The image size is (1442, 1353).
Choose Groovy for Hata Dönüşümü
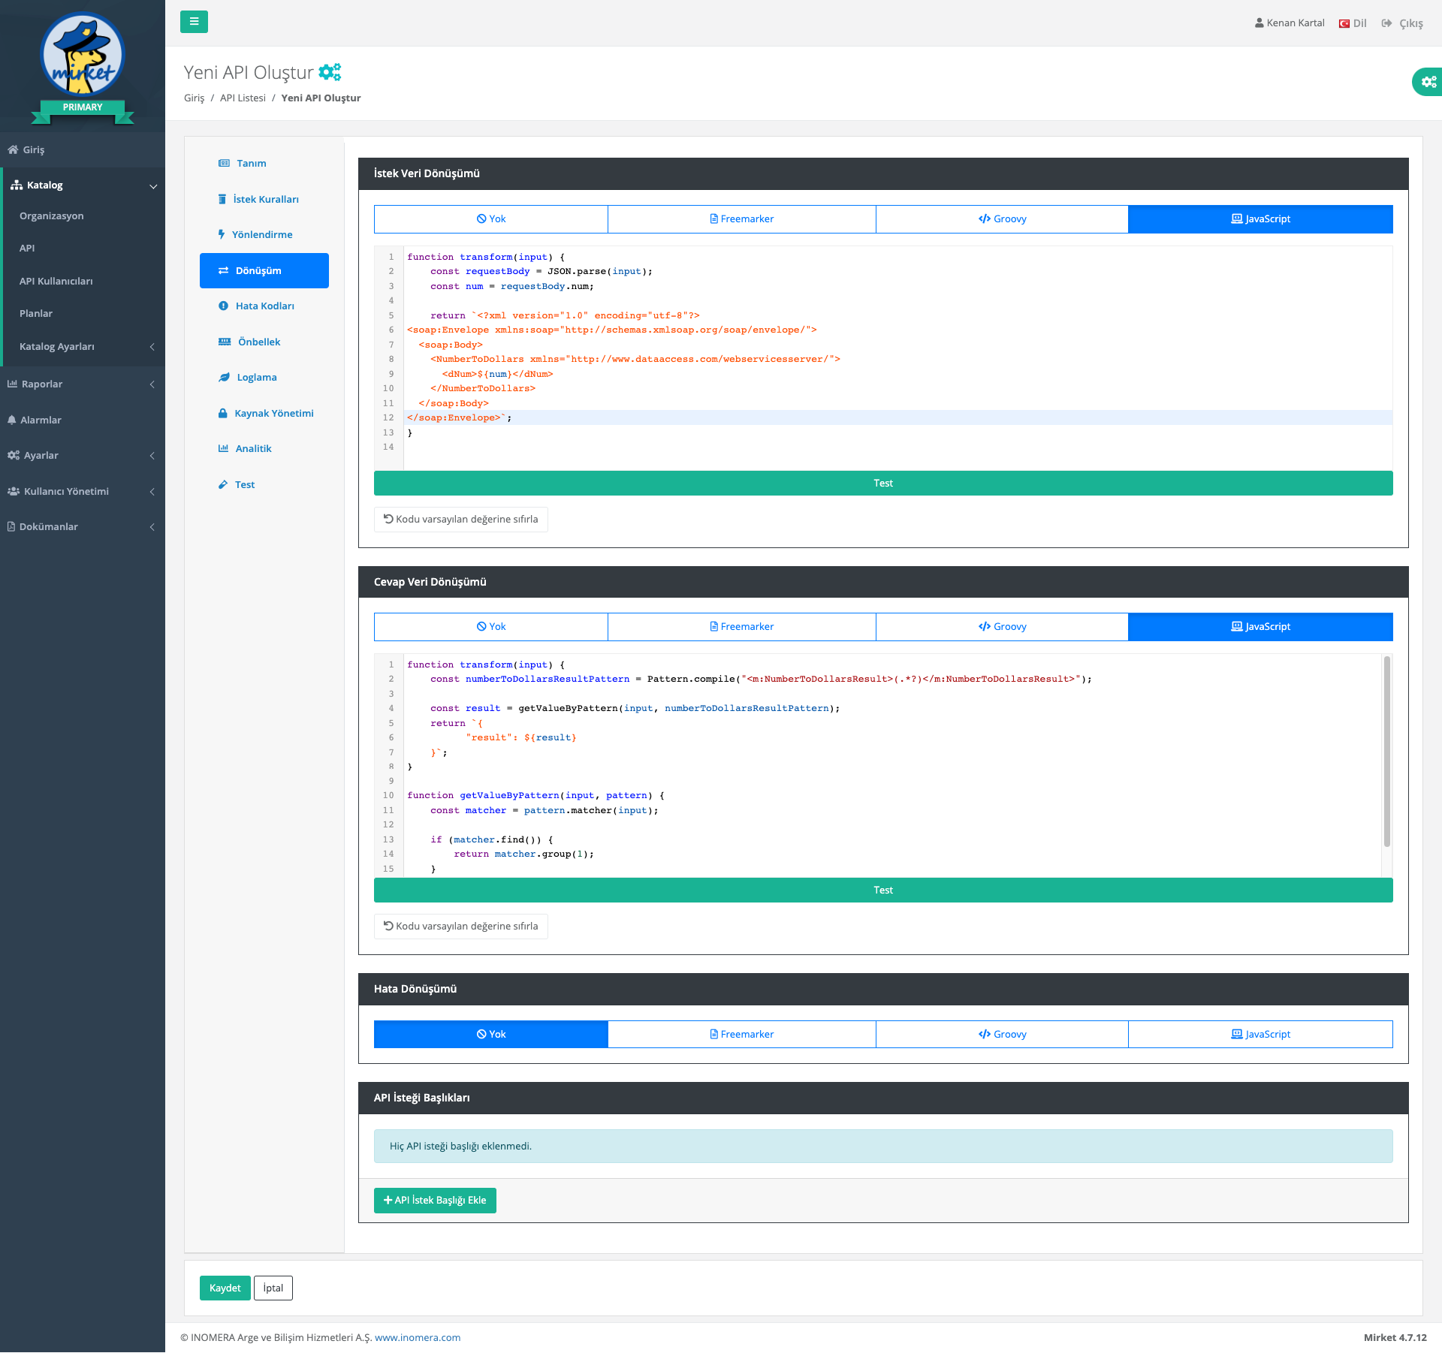[x=1002, y=1034]
